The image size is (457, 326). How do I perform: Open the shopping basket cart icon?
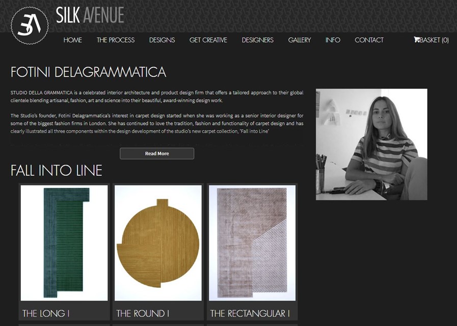coord(416,40)
